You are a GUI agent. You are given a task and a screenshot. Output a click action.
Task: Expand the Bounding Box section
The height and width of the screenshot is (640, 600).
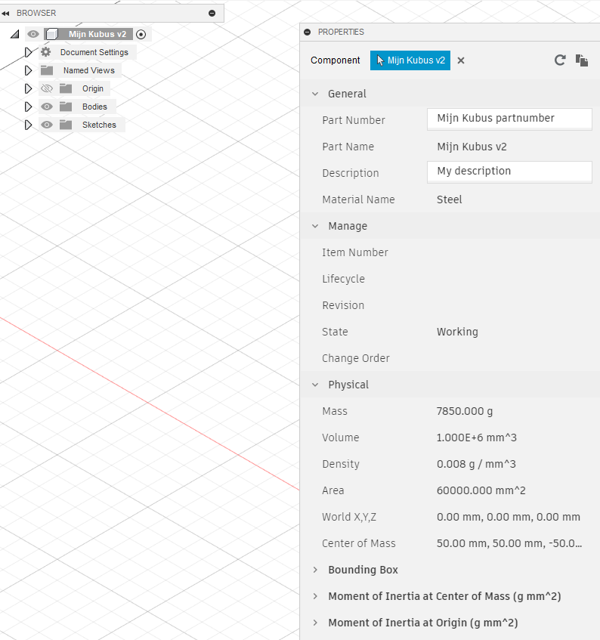coord(315,570)
